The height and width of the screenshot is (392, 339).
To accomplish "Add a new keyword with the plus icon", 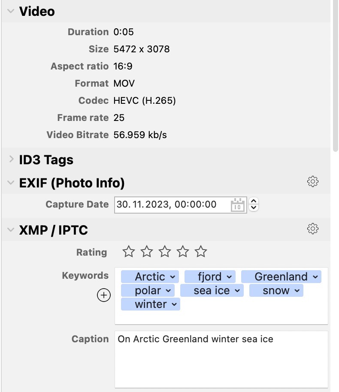I will click(103, 295).
